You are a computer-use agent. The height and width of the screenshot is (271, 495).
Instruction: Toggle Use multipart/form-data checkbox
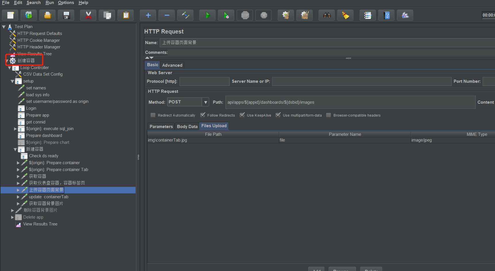[x=278, y=115]
